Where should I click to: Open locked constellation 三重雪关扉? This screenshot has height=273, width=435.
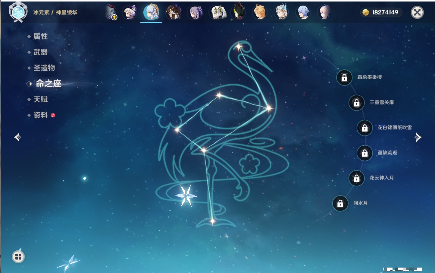point(357,103)
